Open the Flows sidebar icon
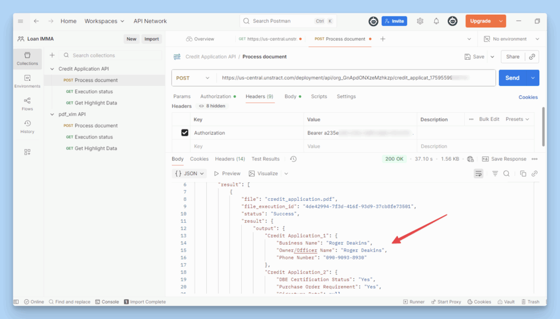The height and width of the screenshot is (319, 560). 27,103
